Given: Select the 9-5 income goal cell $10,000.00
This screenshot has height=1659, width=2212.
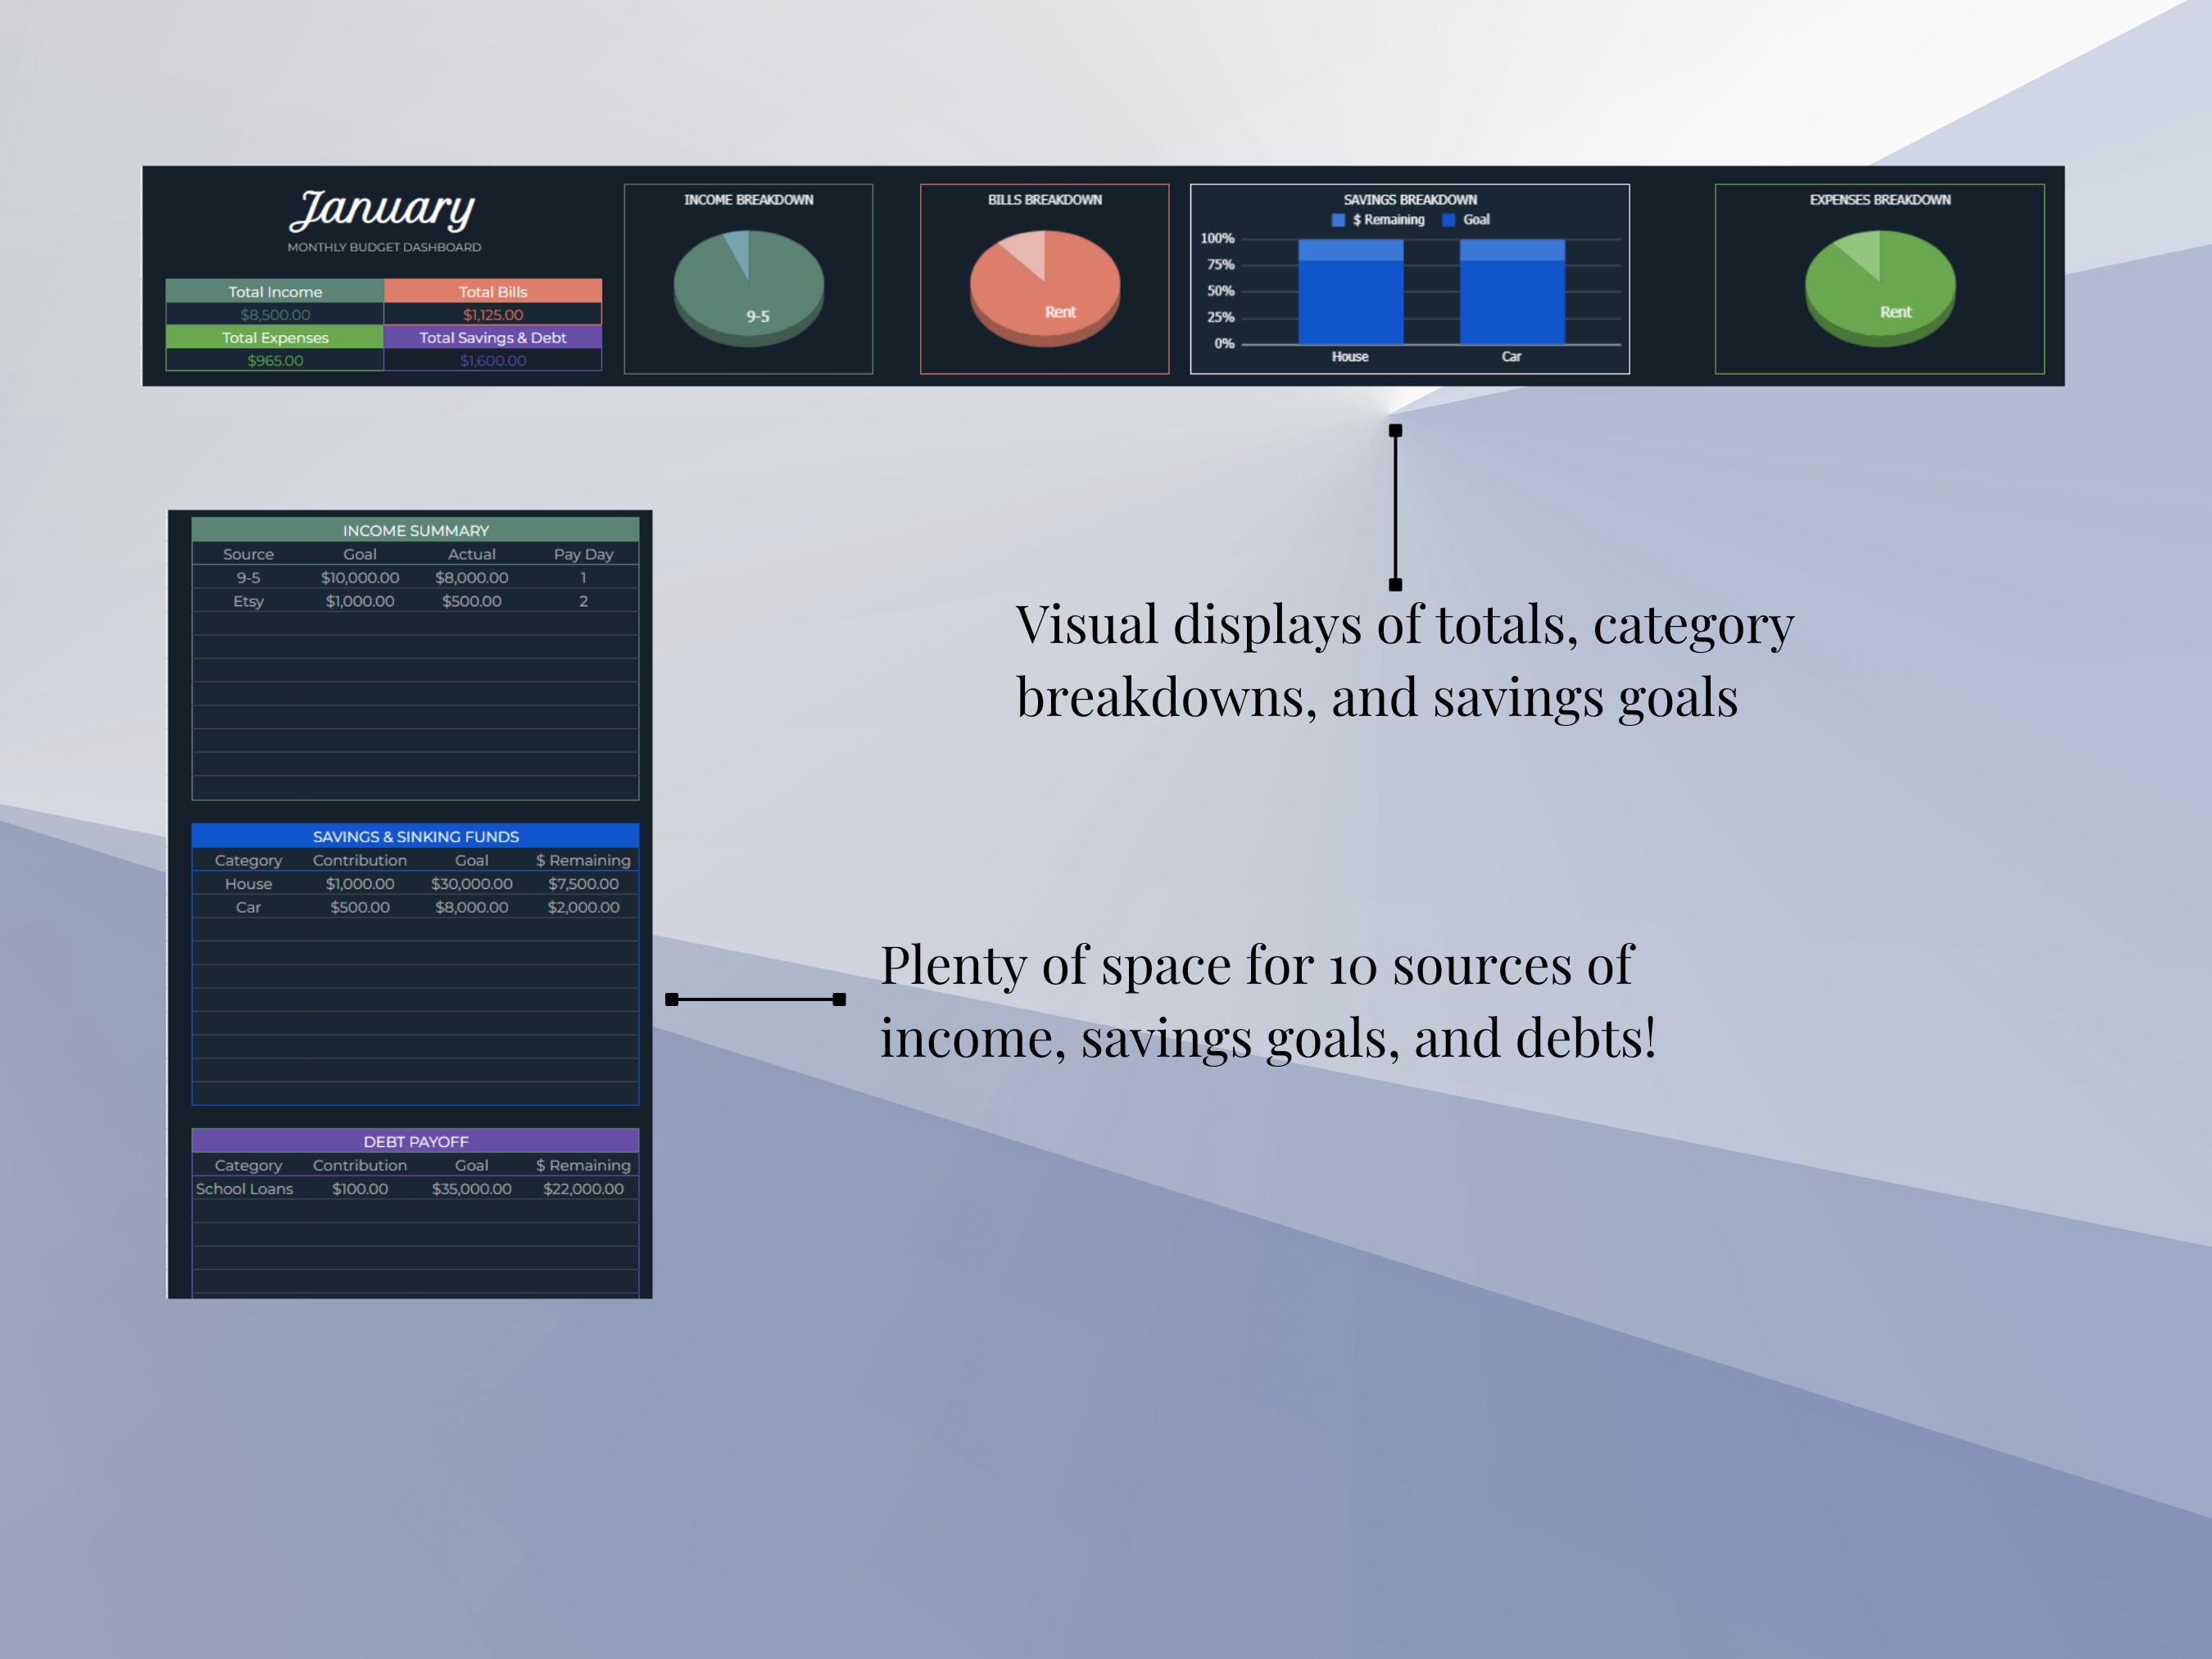Looking at the screenshot, I should click(x=360, y=577).
